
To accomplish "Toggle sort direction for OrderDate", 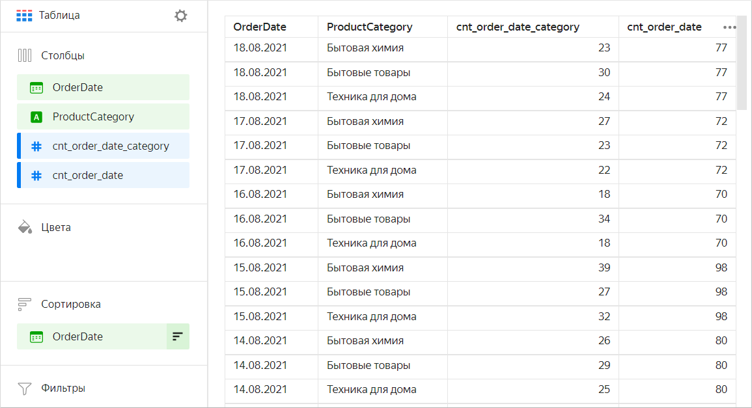I will (178, 336).
